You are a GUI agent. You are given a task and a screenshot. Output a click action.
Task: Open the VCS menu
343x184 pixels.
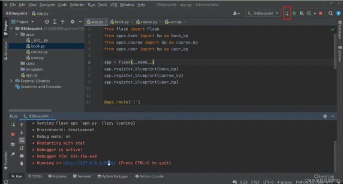[114, 5]
